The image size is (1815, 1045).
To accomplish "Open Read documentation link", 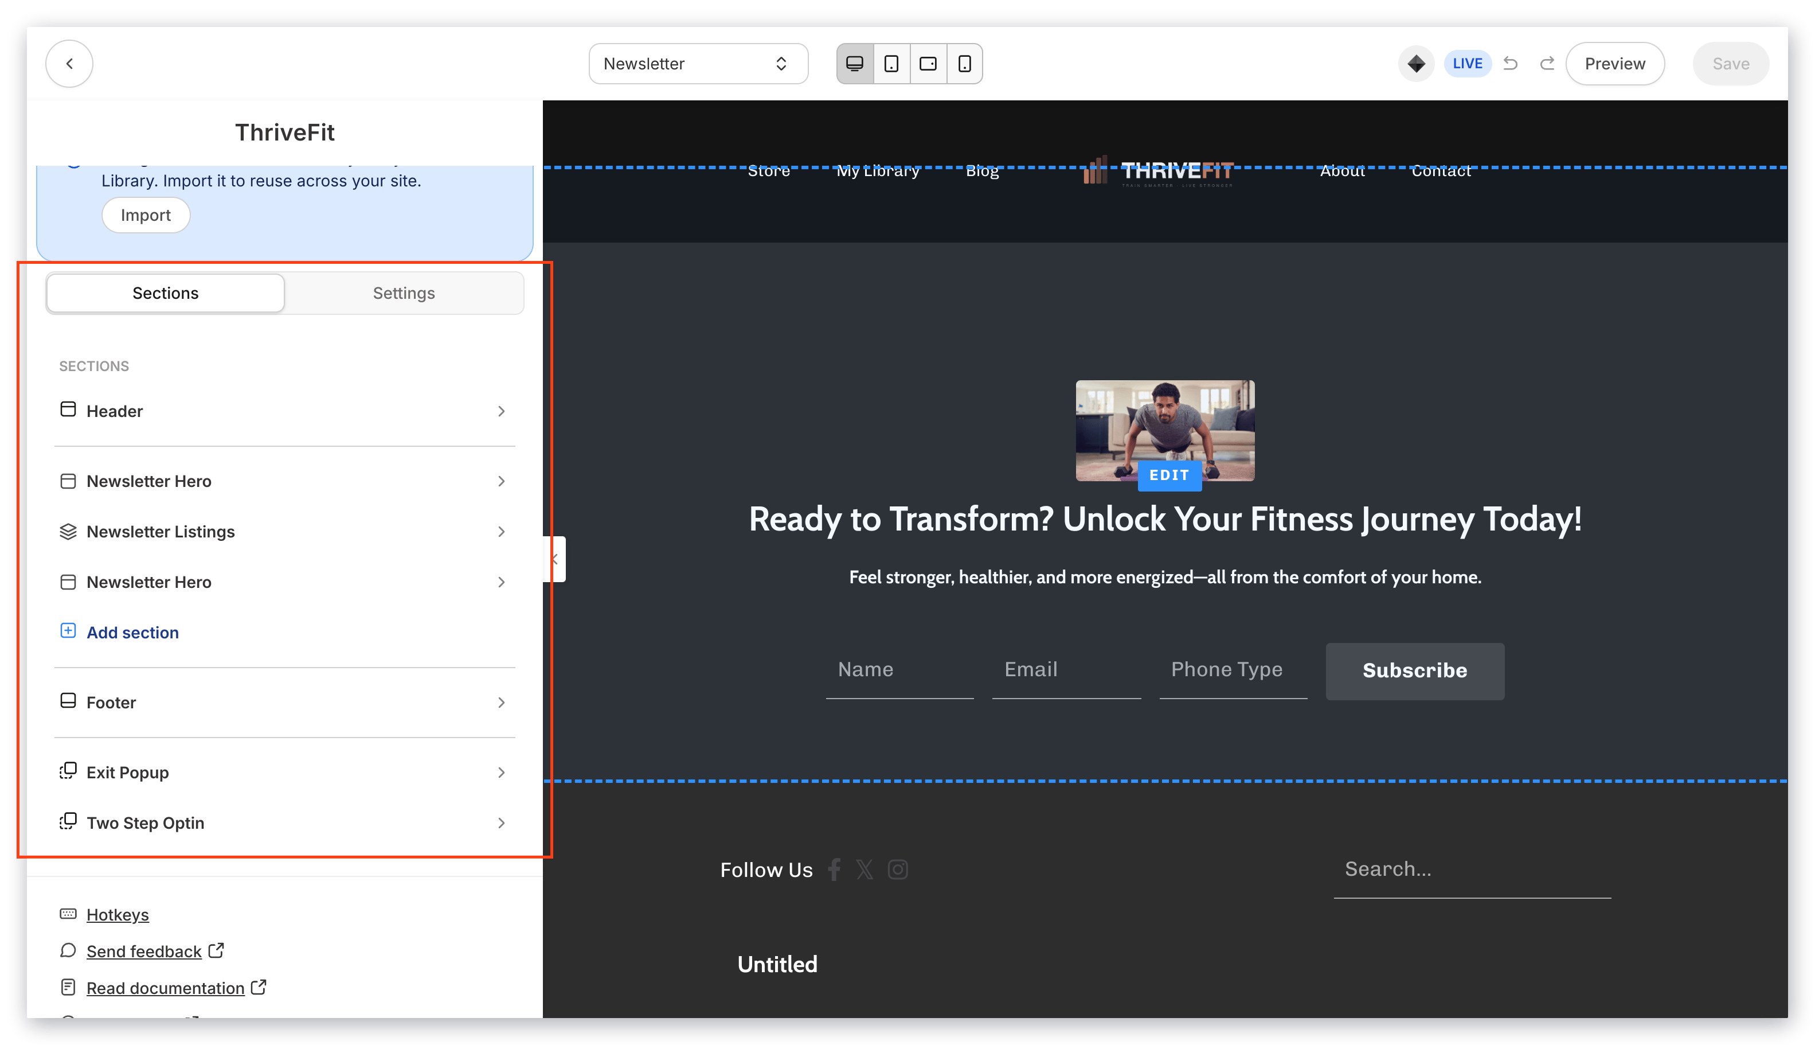I will tap(166, 988).
